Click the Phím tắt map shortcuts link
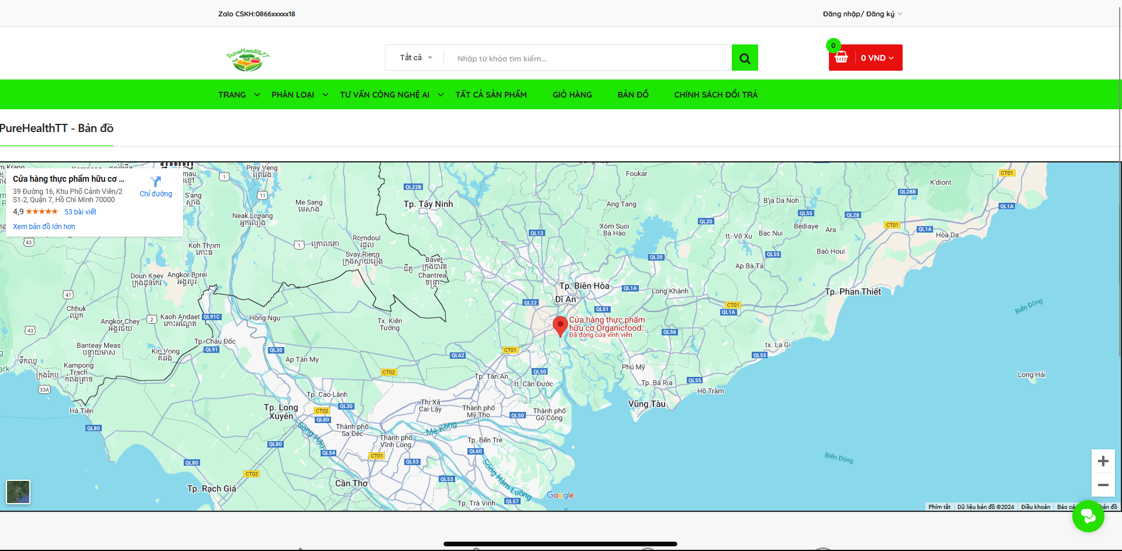 pos(939,507)
